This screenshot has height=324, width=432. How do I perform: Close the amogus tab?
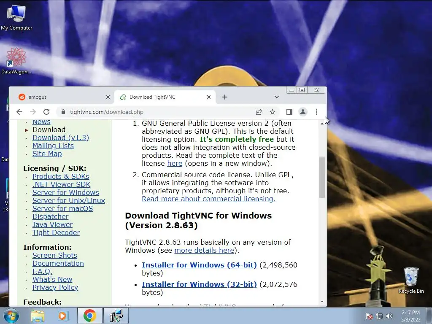(x=108, y=97)
